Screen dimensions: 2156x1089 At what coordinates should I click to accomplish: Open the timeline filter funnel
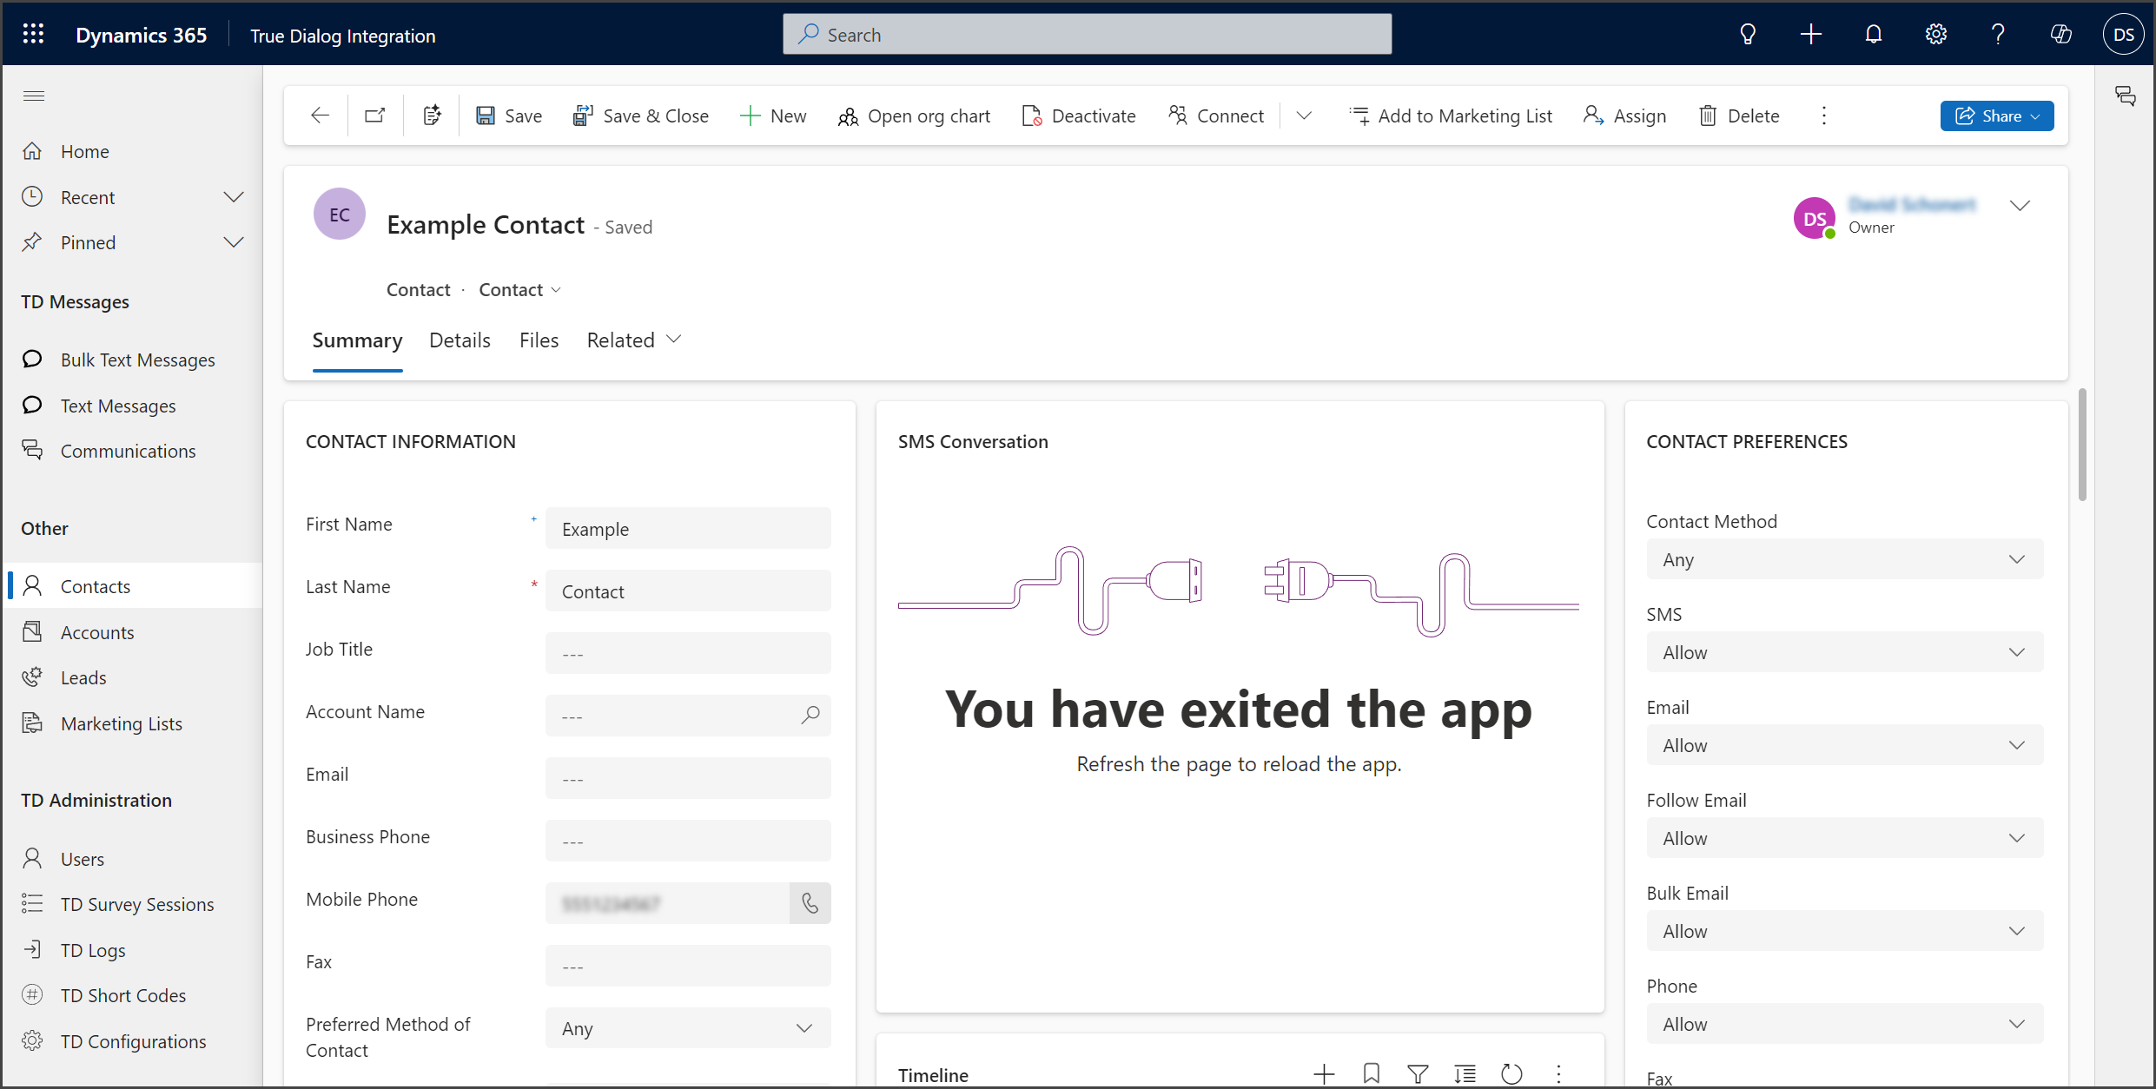(1418, 1074)
